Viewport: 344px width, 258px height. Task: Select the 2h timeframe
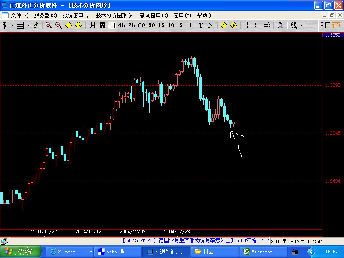click(132, 25)
